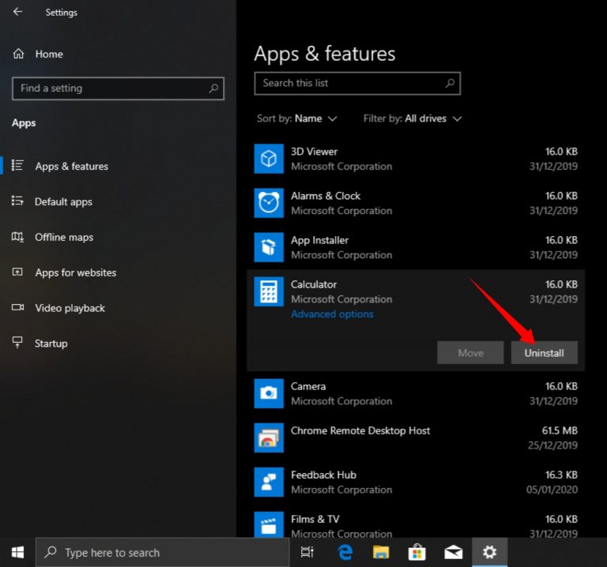Open the Windows Start menu
Image resolution: width=607 pixels, height=567 pixels.
click(x=17, y=552)
